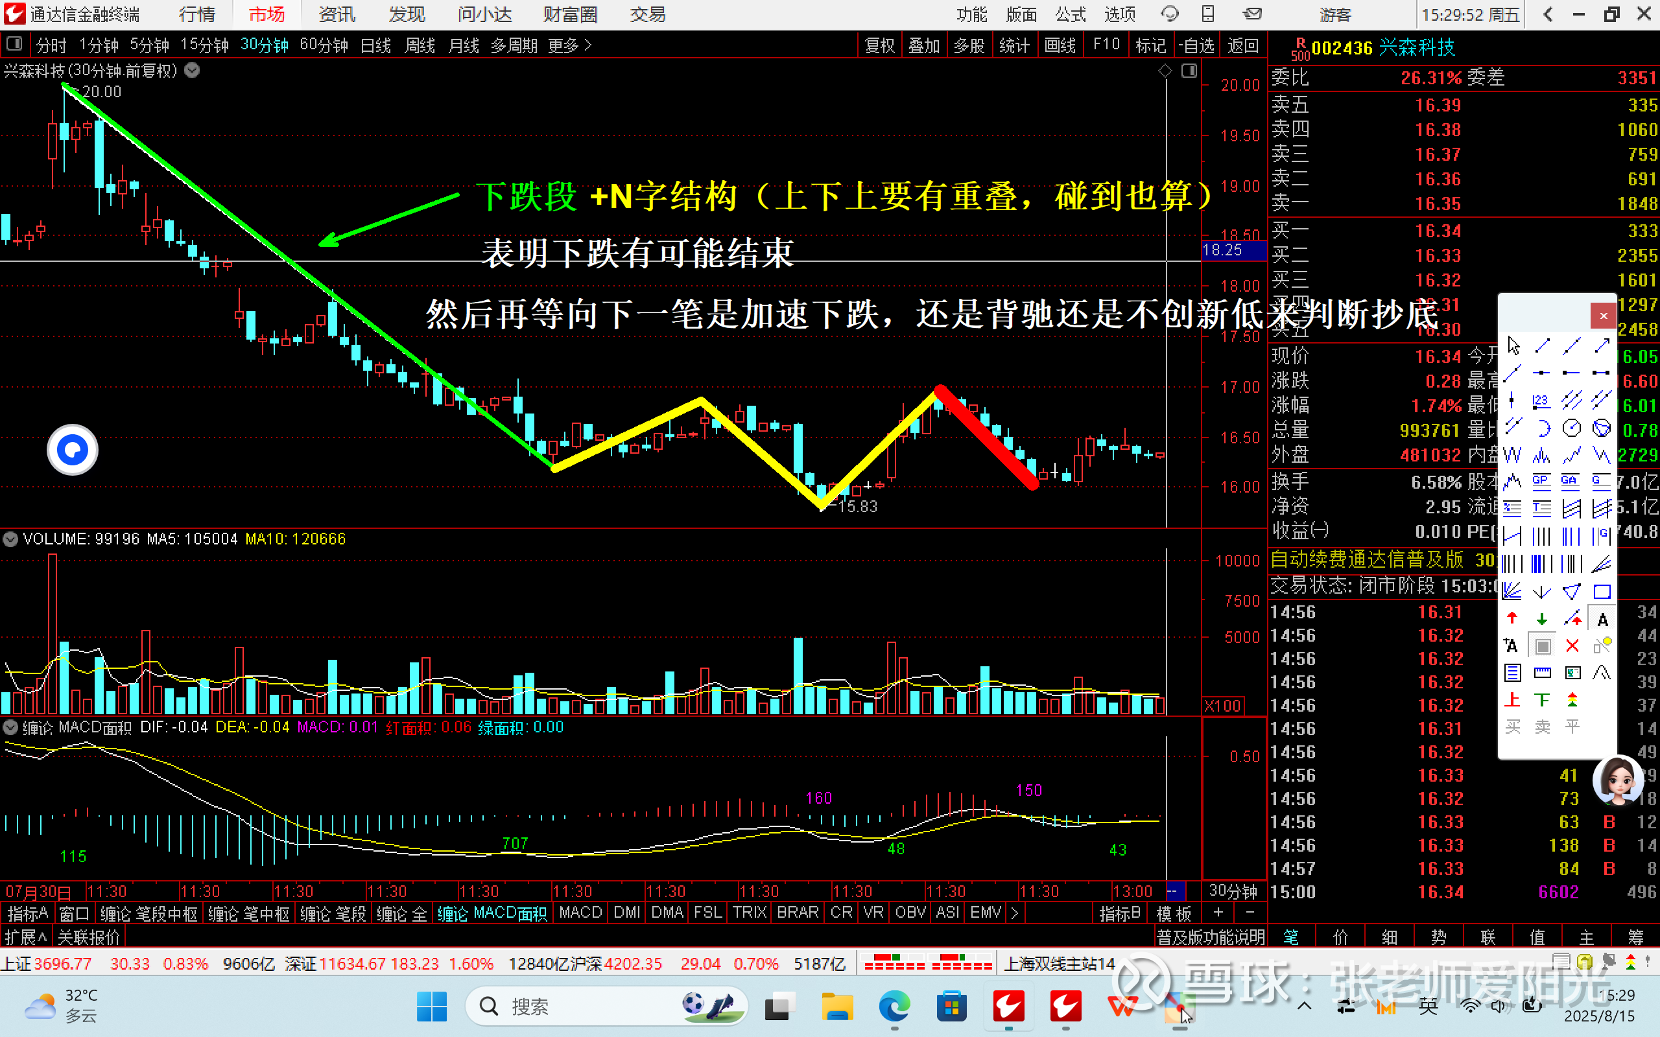
Task: Expand the 更多 period options
Action: coord(569,45)
